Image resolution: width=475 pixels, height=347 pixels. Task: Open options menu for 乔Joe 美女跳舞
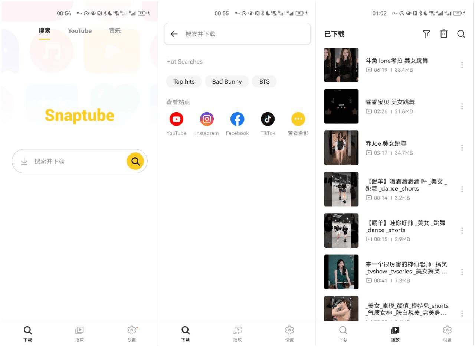tap(462, 148)
